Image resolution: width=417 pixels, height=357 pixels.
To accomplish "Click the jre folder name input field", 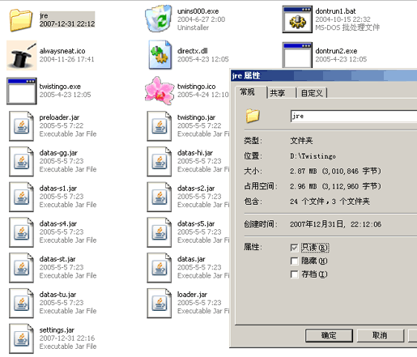I will pyautogui.click(x=354, y=117).
